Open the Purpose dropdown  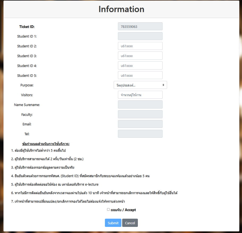click(140, 85)
